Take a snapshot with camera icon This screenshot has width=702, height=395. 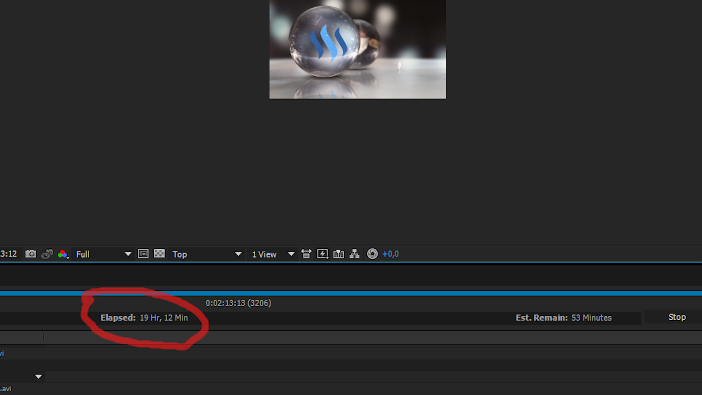(31, 254)
